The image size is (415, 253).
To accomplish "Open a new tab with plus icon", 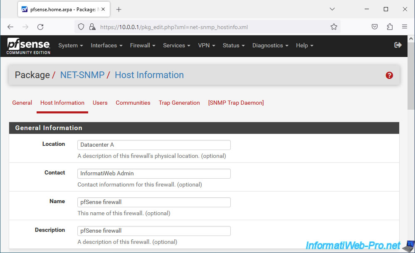I will click(x=119, y=10).
